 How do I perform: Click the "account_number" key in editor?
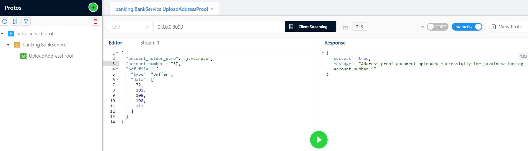(x=146, y=64)
